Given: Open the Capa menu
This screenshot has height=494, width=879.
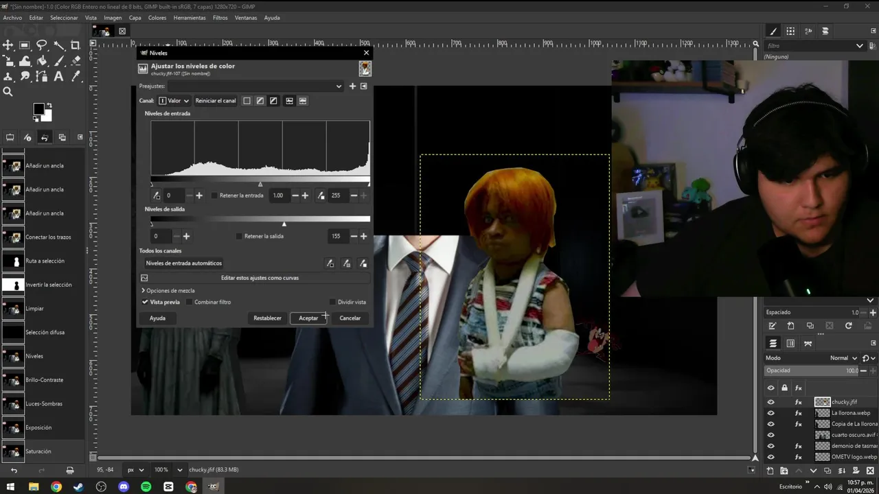Looking at the screenshot, I should pyautogui.click(x=135, y=18).
